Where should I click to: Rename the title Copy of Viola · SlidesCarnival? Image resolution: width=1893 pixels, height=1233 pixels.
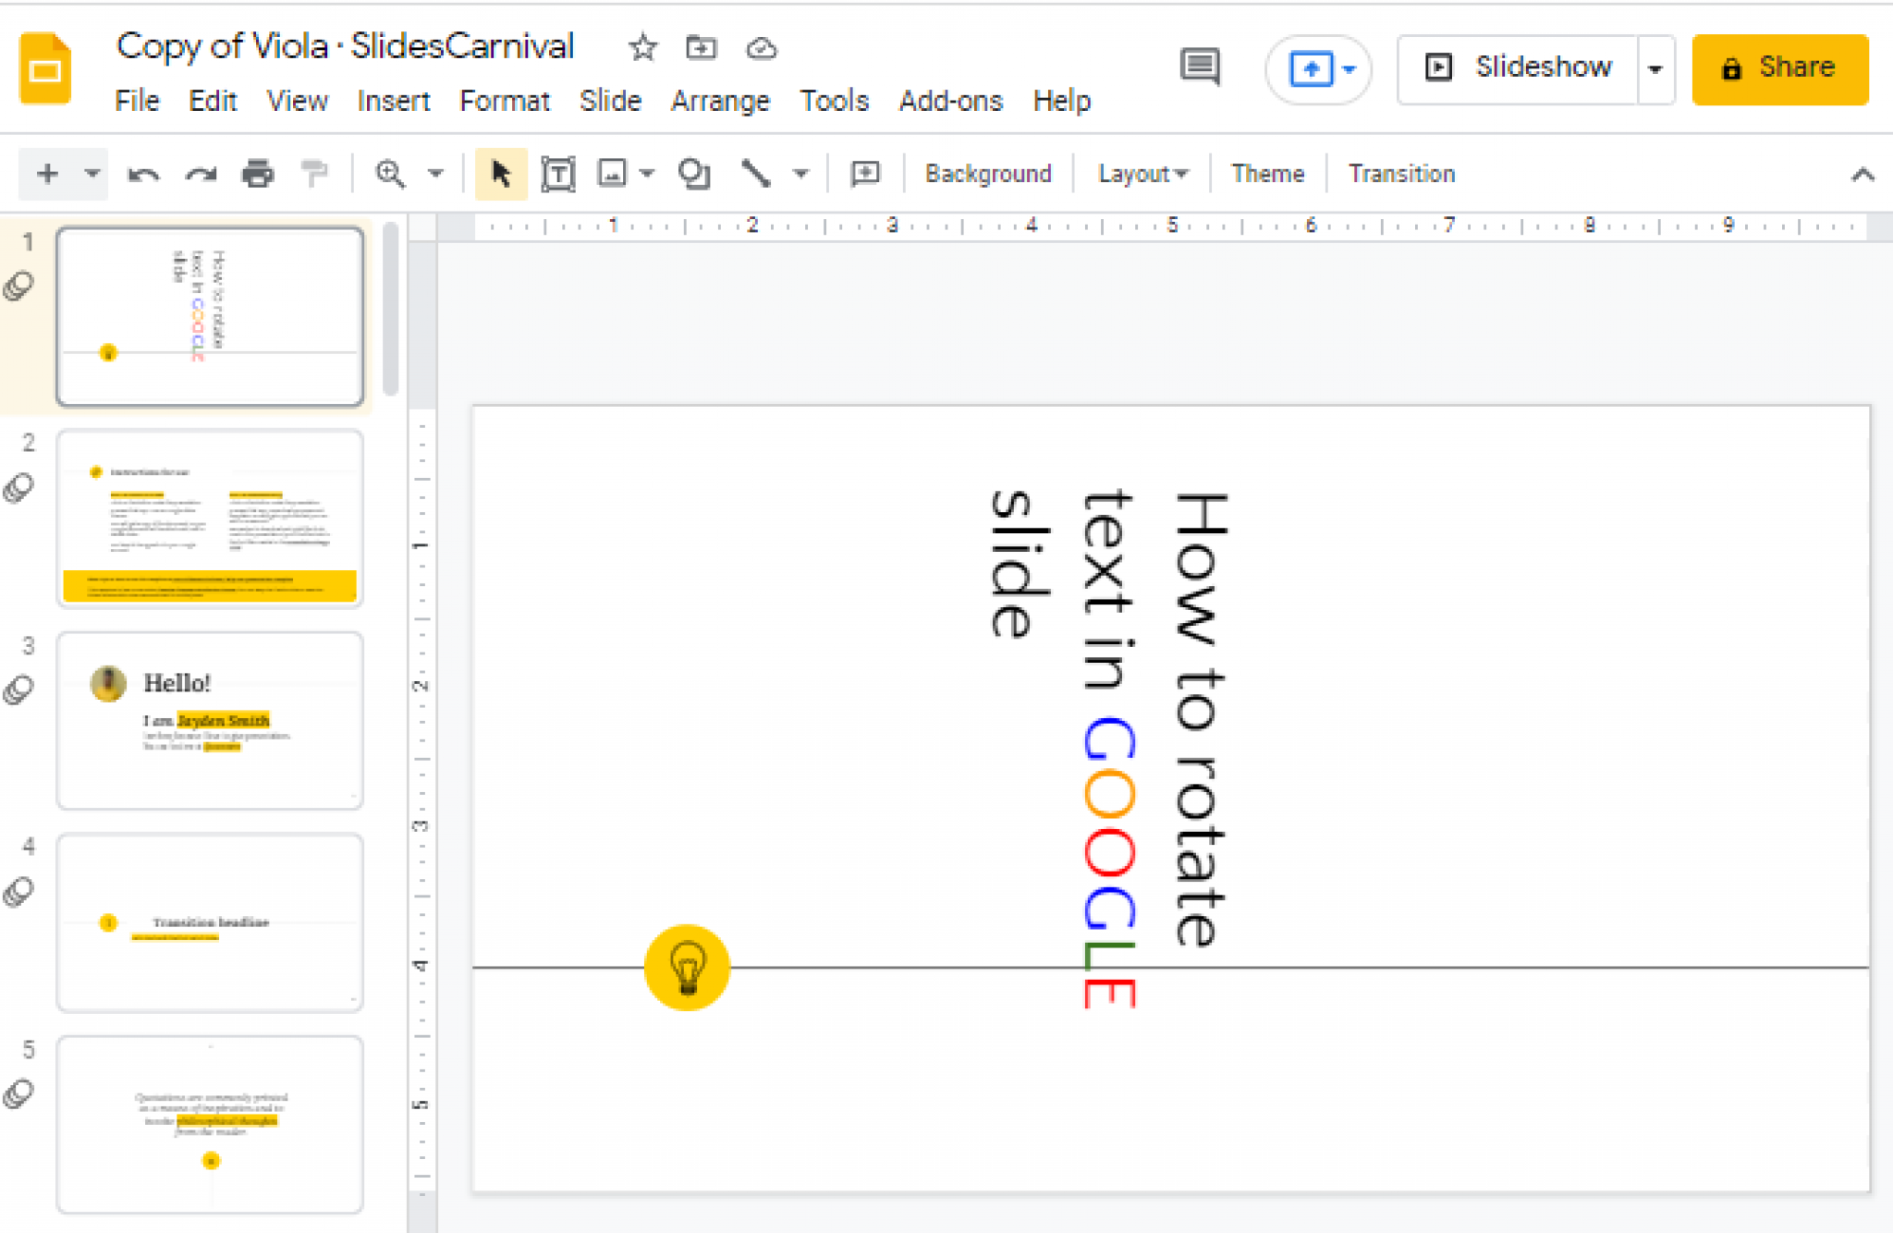pos(345,46)
